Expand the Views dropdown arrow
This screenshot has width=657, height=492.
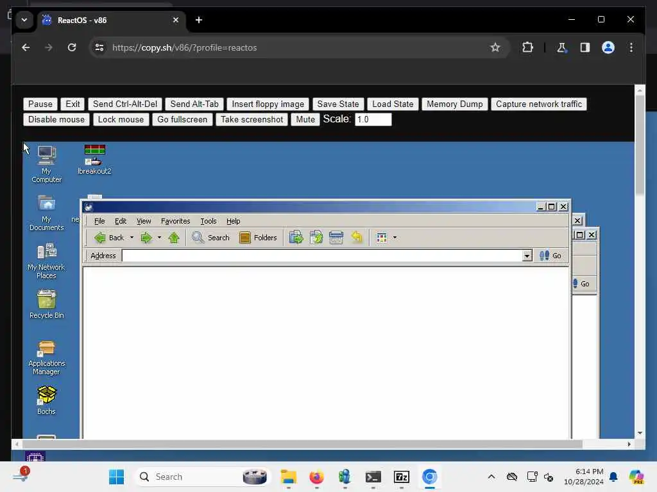[395, 238]
